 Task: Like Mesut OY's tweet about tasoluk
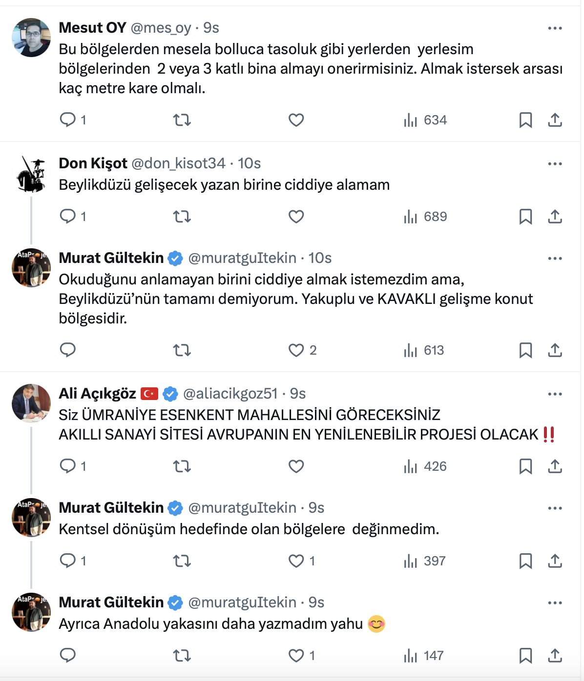(x=296, y=120)
